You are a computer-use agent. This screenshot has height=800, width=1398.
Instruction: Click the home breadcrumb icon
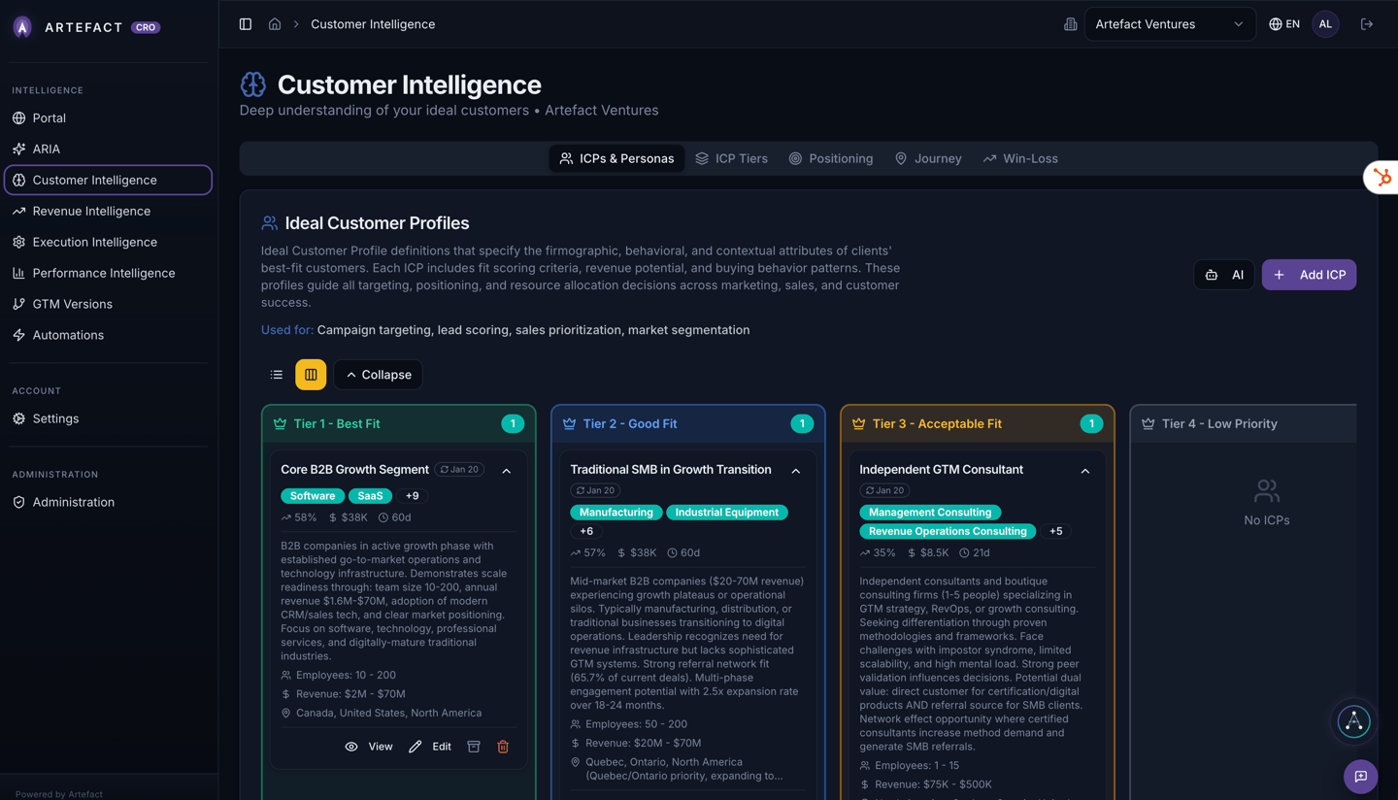pos(275,23)
